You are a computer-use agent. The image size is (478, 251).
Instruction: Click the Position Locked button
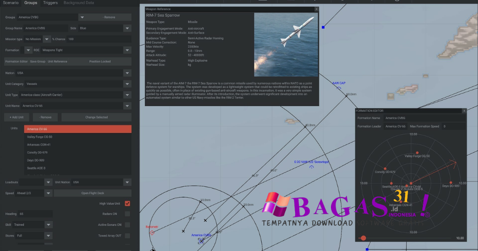tap(100, 62)
